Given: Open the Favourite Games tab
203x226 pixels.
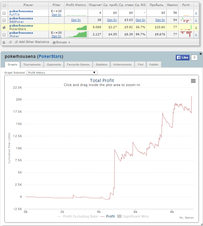Looking at the screenshot, I should tap(78, 64).
